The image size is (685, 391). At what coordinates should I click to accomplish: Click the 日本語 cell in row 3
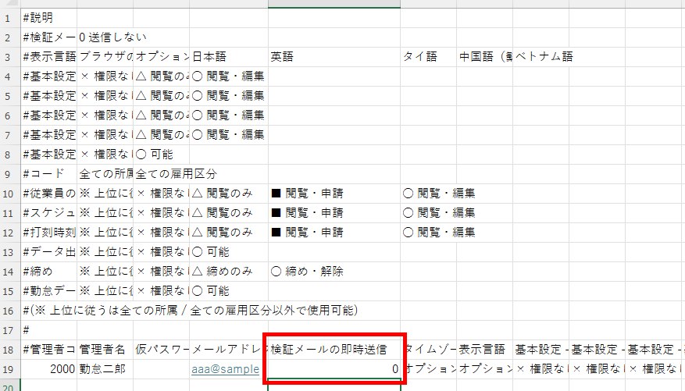[228, 56]
